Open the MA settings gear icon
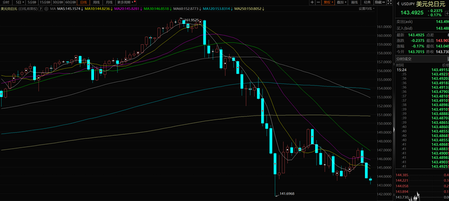Image resolution: width=449 pixels, height=201 pixels. click(x=46, y=9)
